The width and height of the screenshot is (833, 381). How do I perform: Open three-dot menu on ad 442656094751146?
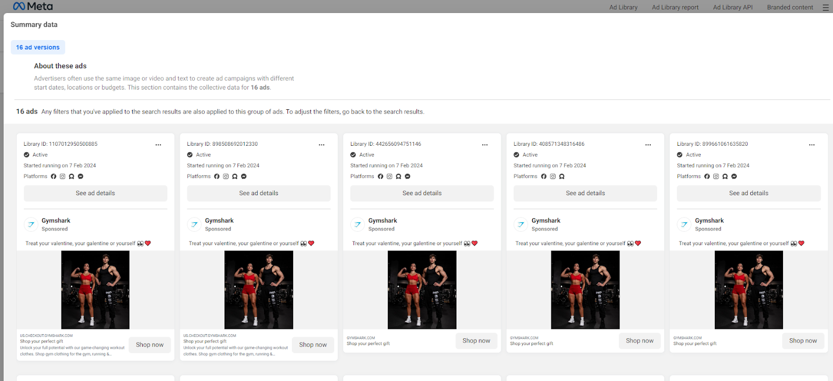pyautogui.click(x=485, y=145)
